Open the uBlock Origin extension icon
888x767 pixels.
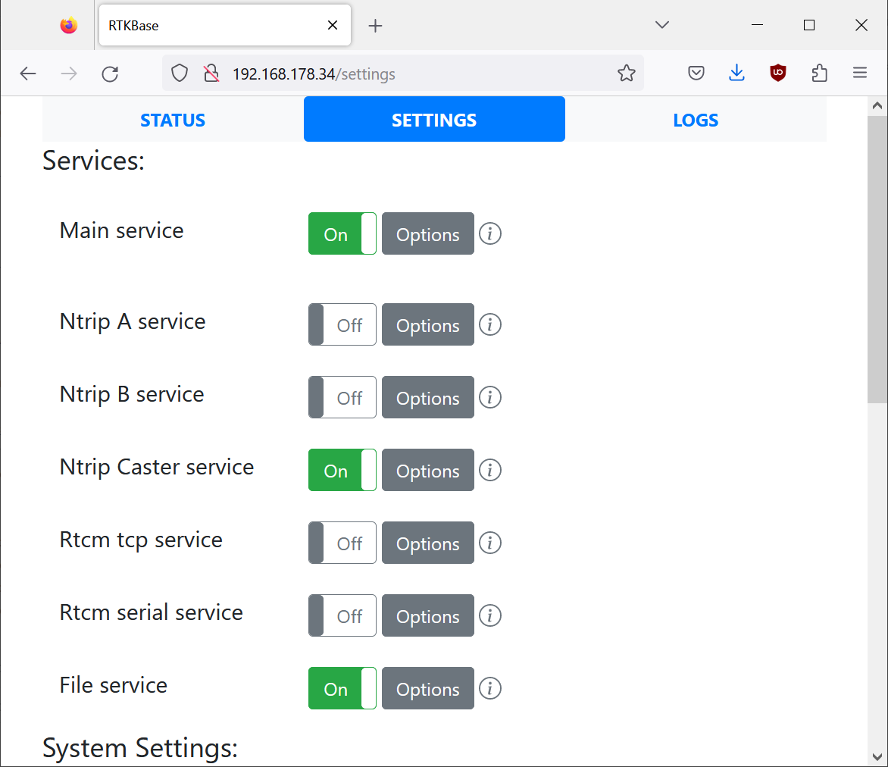pyautogui.click(x=777, y=74)
